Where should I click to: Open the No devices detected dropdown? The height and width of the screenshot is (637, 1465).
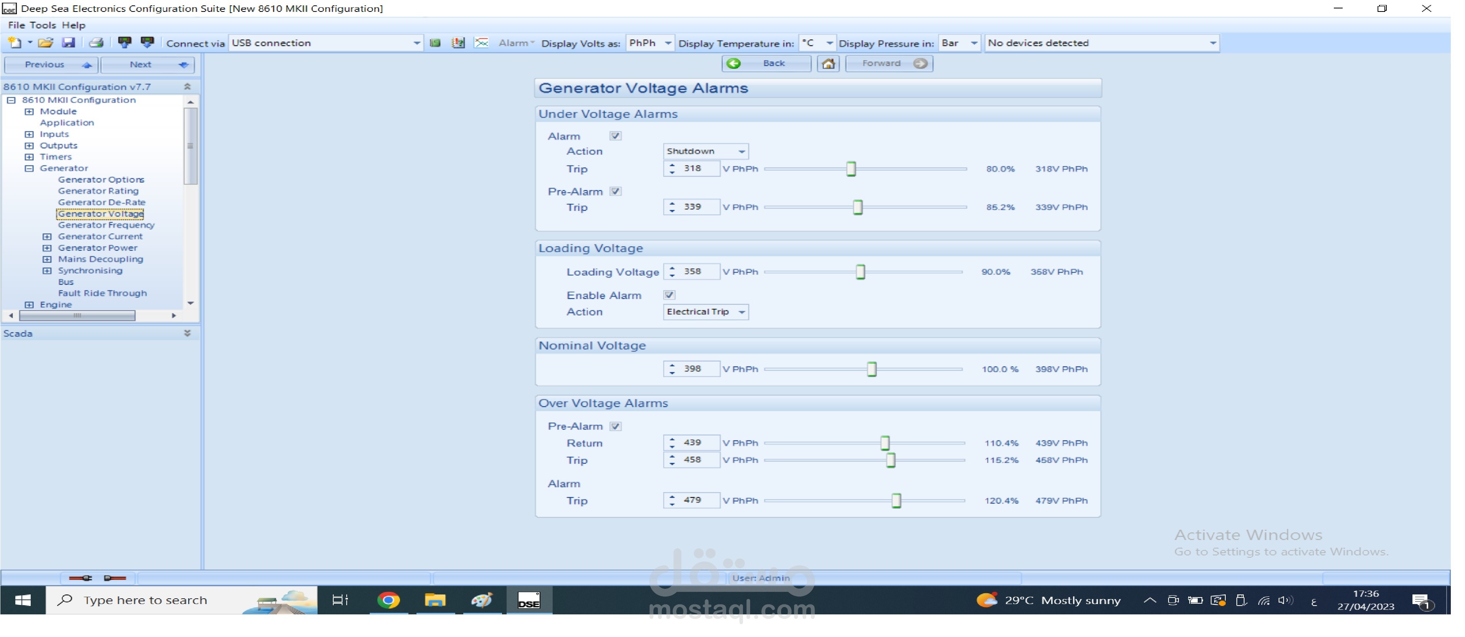(x=1102, y=43)
